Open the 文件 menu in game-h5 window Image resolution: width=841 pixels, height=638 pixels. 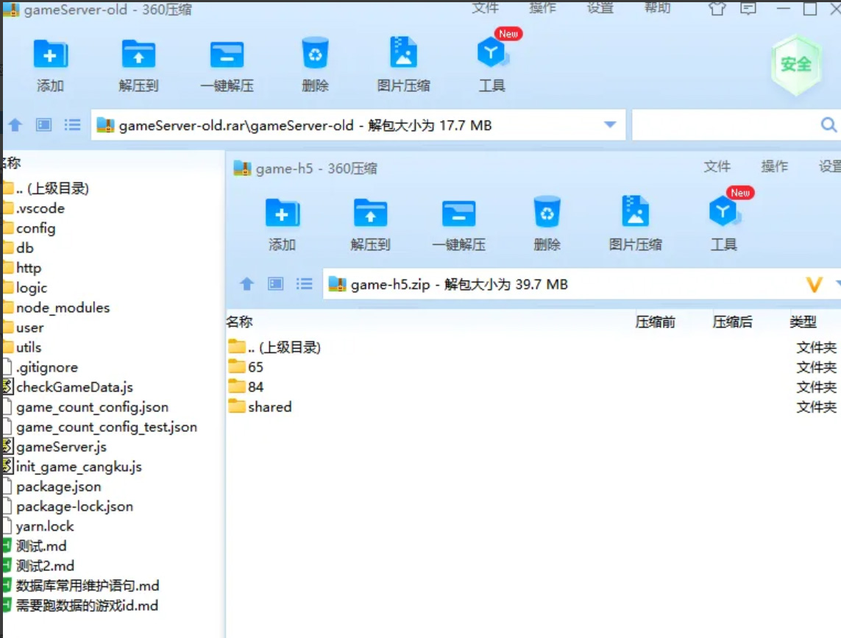point(717,167)
